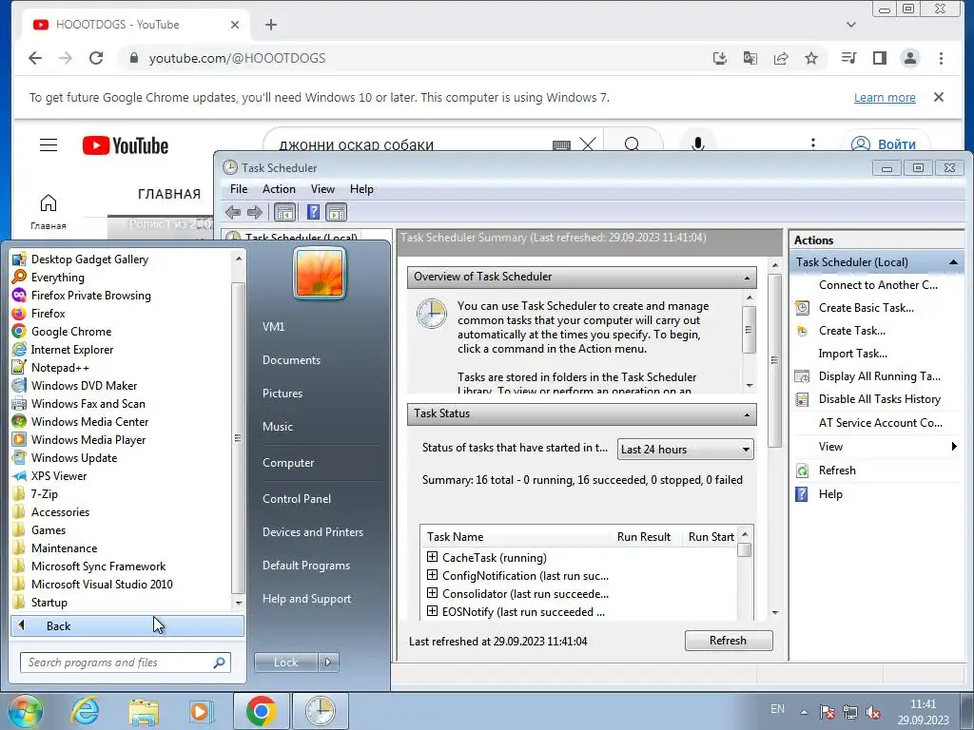This screenshot has height=730, width=974.
Task: Click the Chrome address bar URL
Action: click(x=237, y=58)
